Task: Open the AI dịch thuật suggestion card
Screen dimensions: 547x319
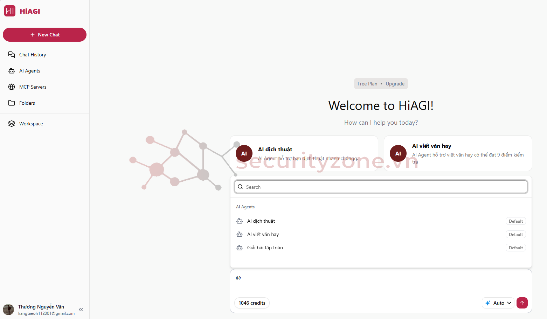Action: click(304, 153)
